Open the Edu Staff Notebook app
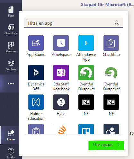The width and height of the screenshot is (134, 159). [61, 78]
